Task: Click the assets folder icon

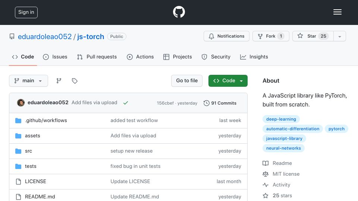Action: coord(18,136)
